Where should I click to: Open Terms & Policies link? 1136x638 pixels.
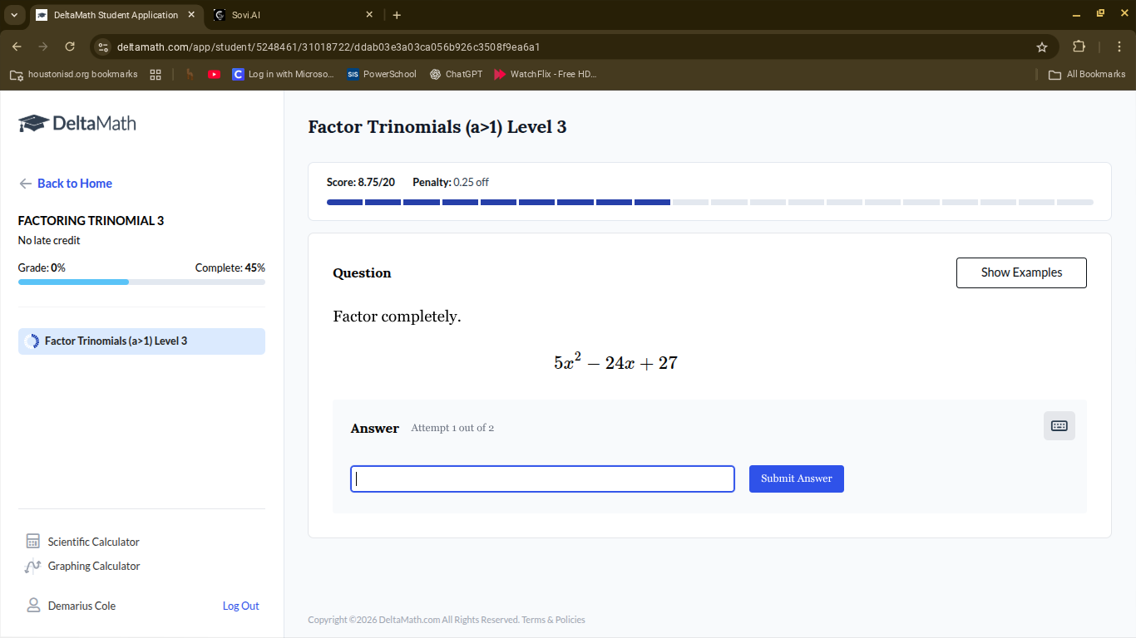tap(553, 620)
